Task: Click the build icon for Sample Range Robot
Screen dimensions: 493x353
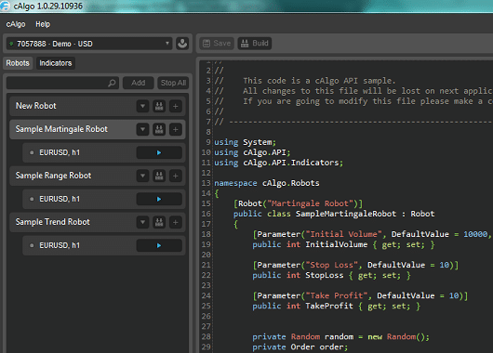Action: [x=159, y=176]
